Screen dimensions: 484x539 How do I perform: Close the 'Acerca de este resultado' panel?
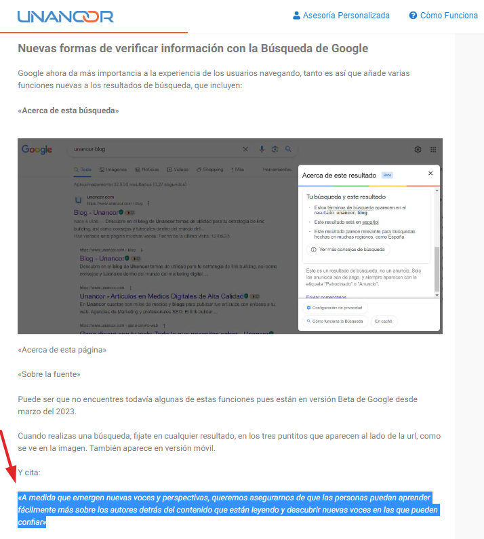click(430, 174)
